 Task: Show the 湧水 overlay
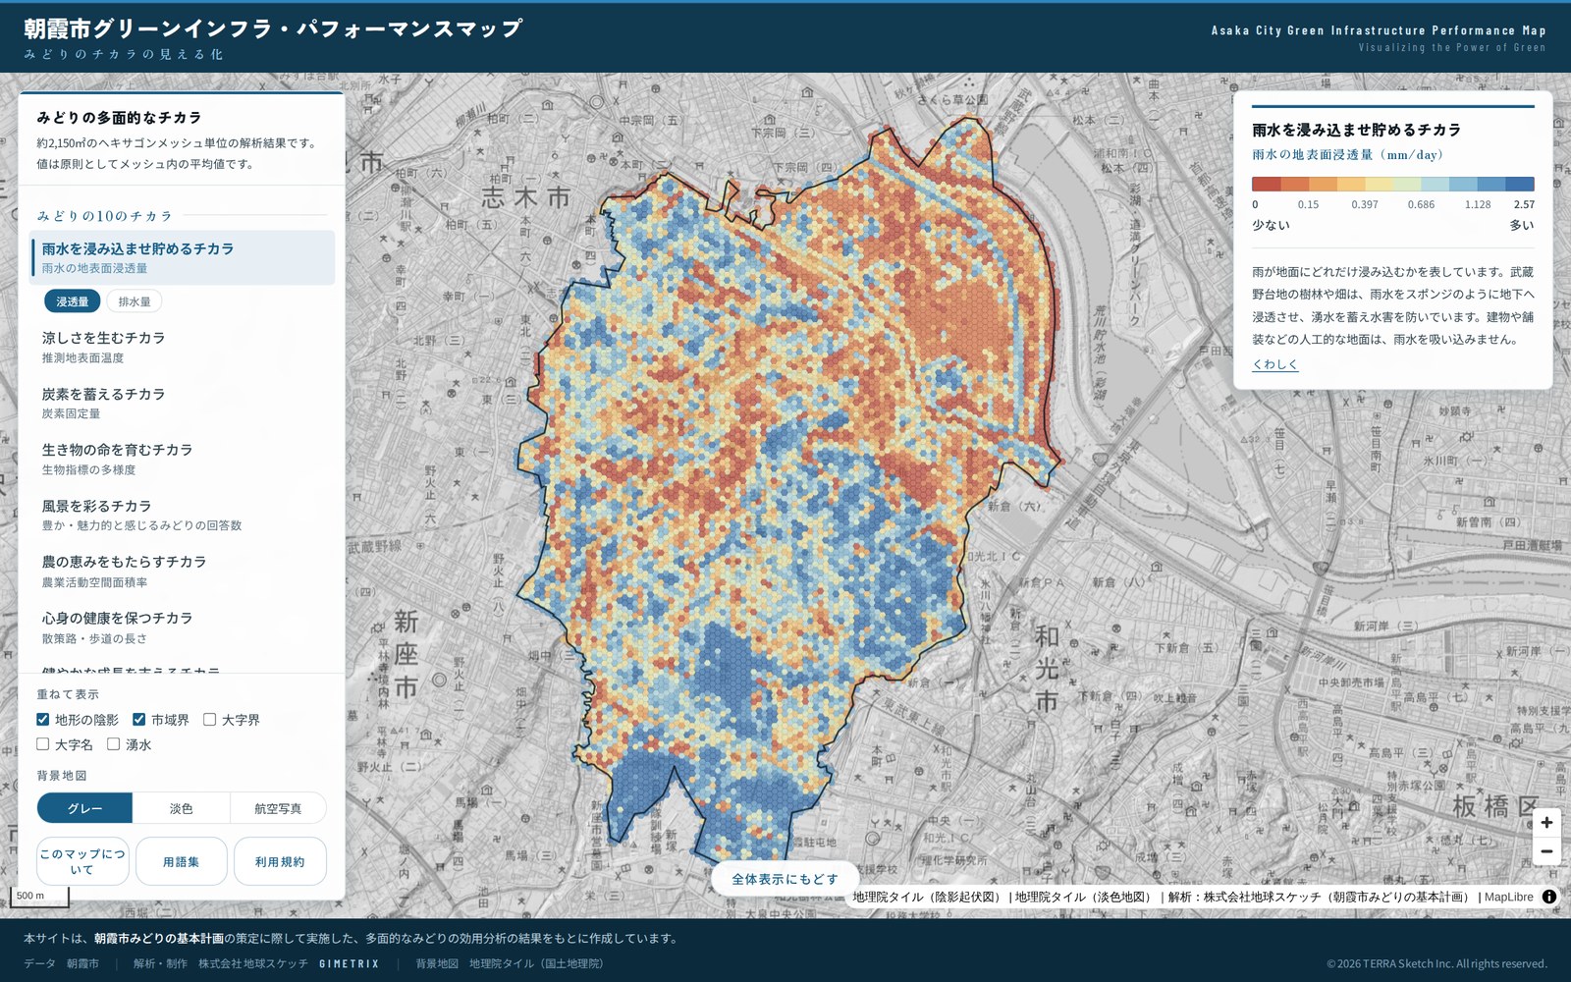click(114, 744)
